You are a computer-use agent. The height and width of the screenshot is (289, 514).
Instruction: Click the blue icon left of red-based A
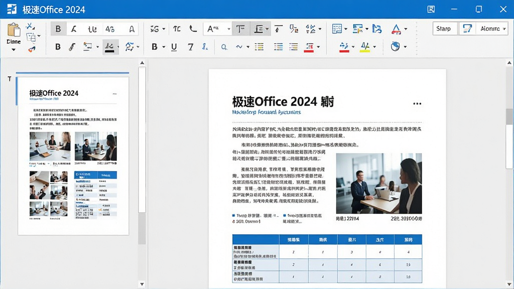click(377, 29)
